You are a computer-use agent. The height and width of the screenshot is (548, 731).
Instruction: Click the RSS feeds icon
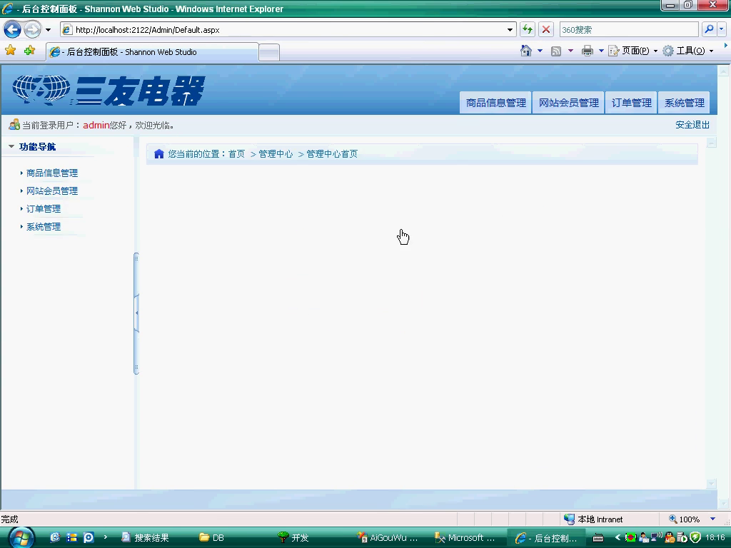[555, 51]
